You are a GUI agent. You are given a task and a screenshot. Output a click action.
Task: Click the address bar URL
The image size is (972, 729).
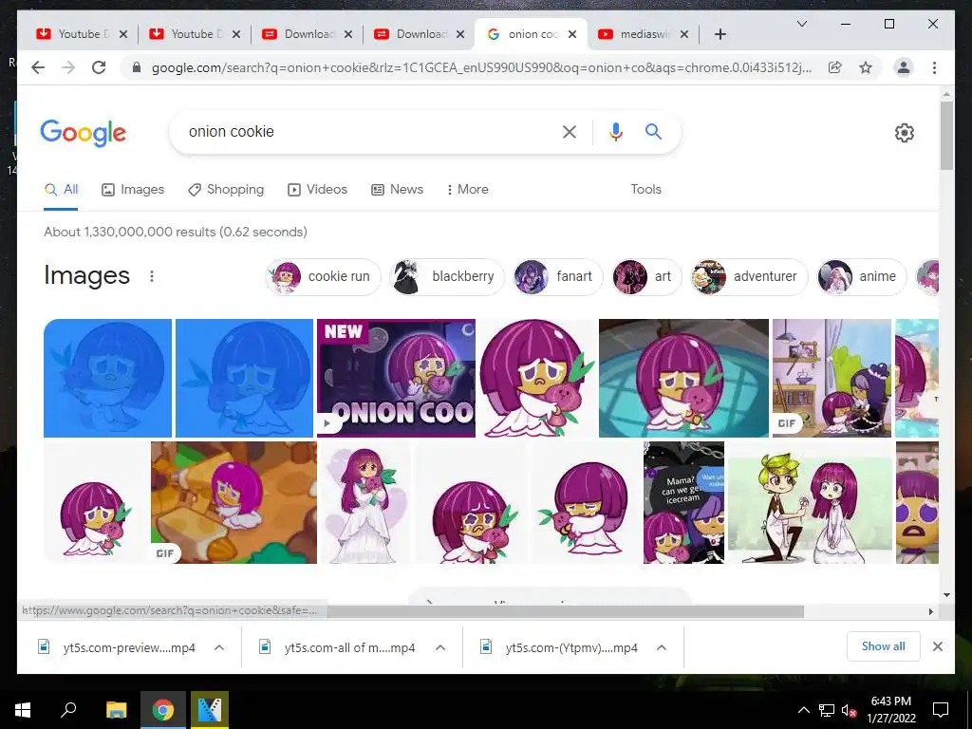tap(481, 67)
